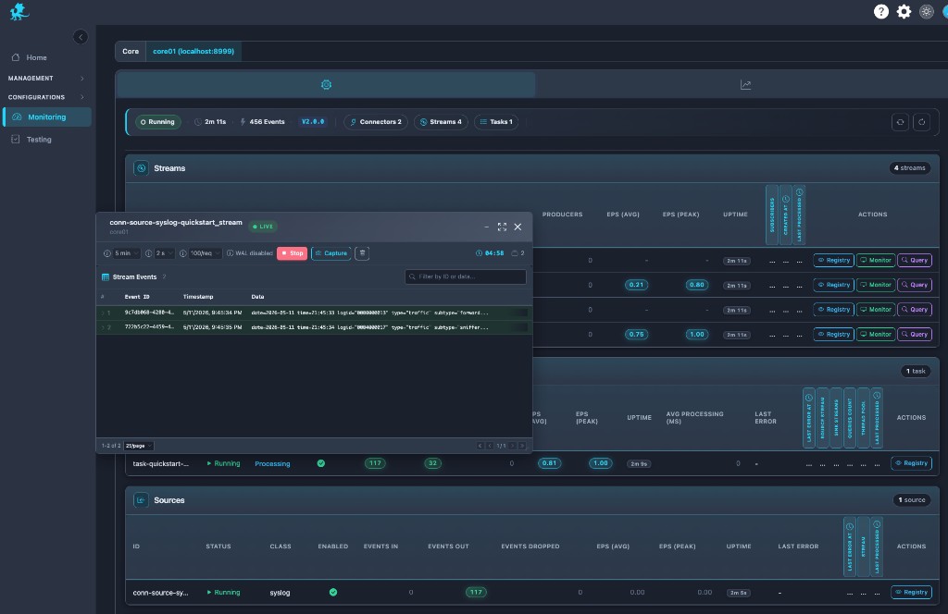Click the Sources section header icon
Screen dimensions: 948x614
(141, 500)
